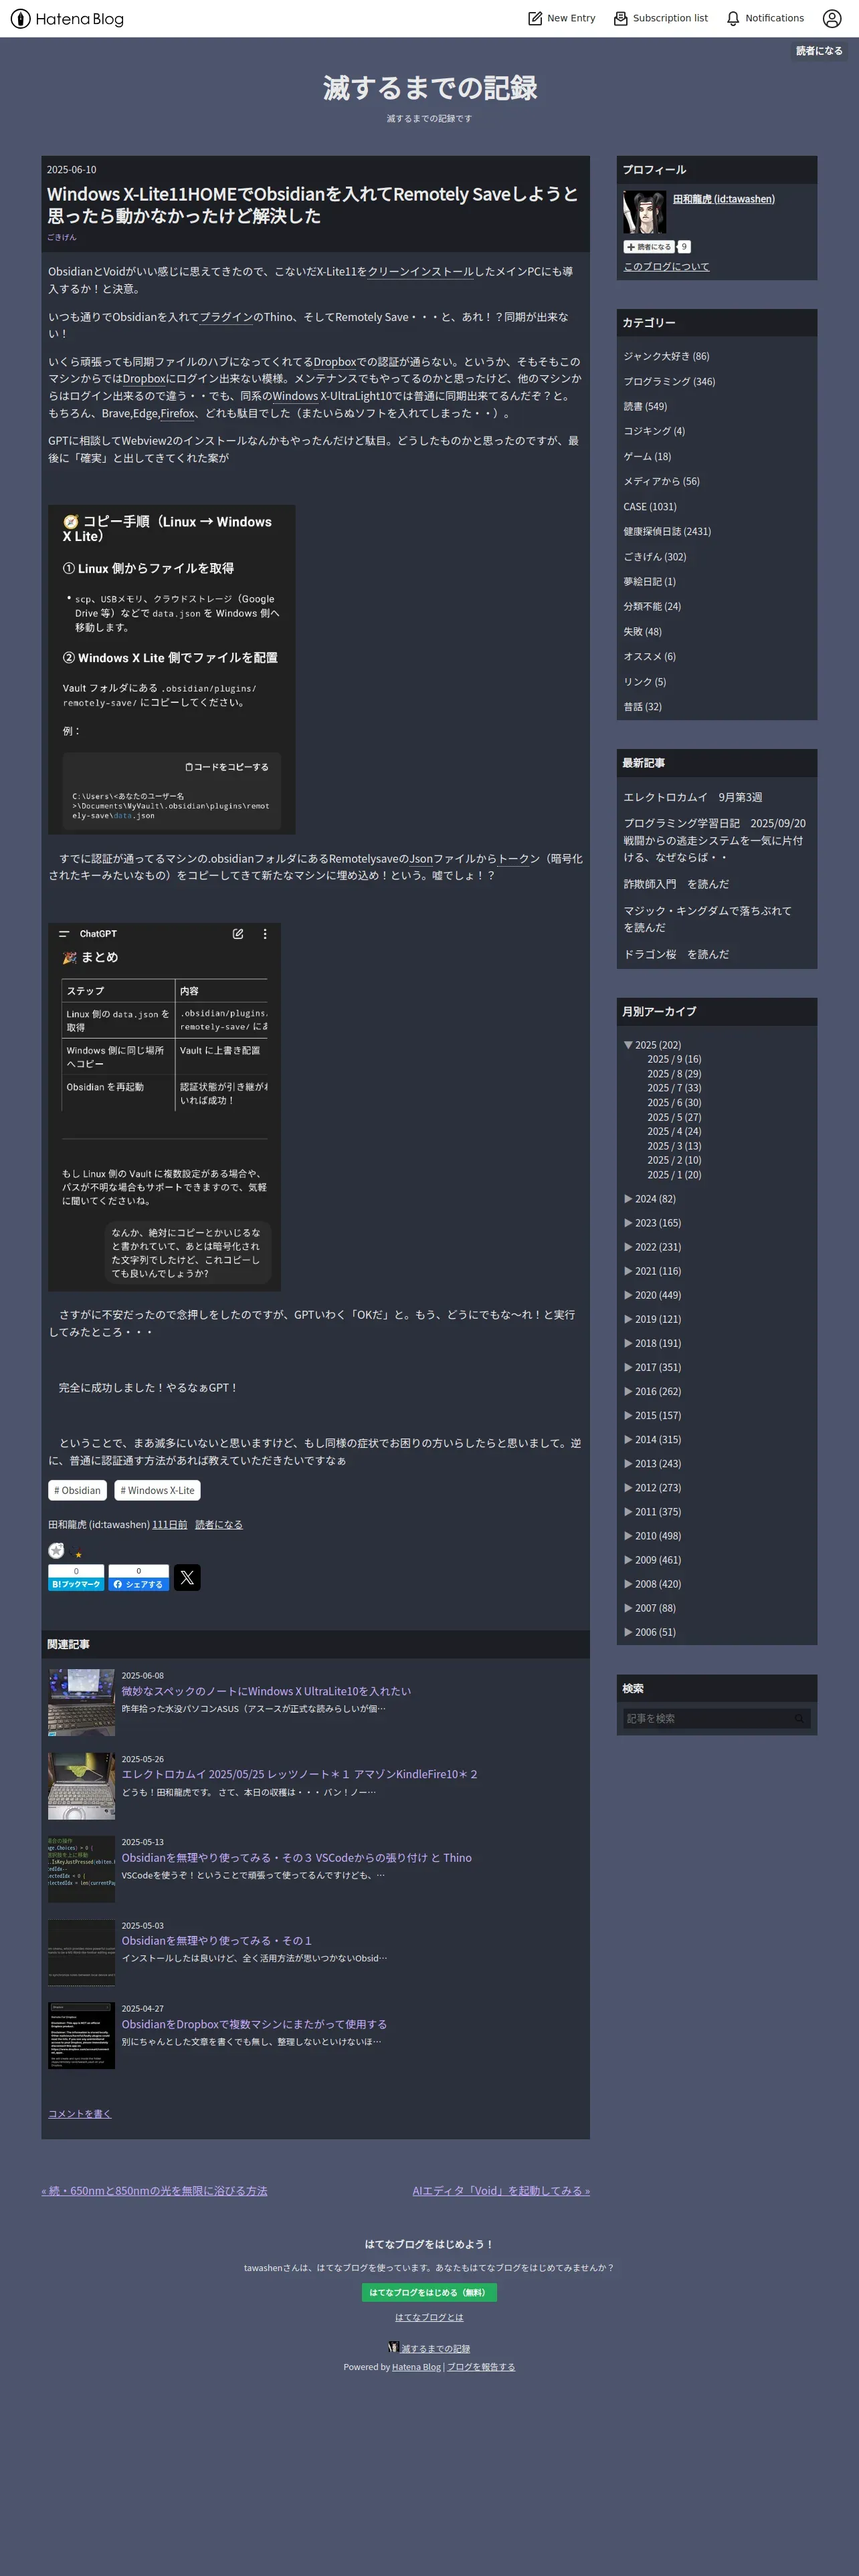Open the # Windows X-Lite tag
This screenshot has height=2576, width=859.
click(x=157, y=1490)
